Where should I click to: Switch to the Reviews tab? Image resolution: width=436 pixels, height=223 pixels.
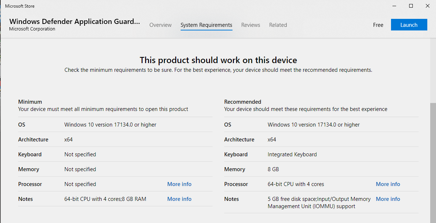(x=251, y=25)
